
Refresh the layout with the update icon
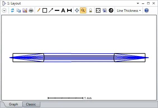[x=13, y=10]
